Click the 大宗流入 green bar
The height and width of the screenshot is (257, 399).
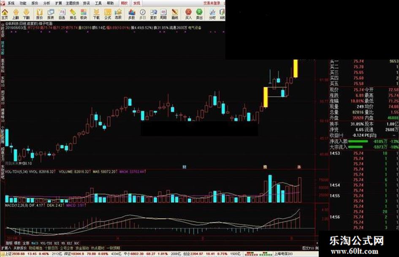point(356,147)
